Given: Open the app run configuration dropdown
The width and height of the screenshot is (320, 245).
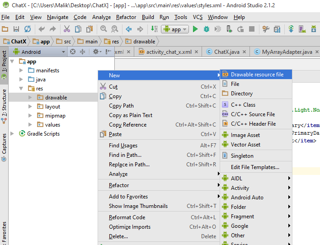Looking at the screenshot, I should (175, 29).
